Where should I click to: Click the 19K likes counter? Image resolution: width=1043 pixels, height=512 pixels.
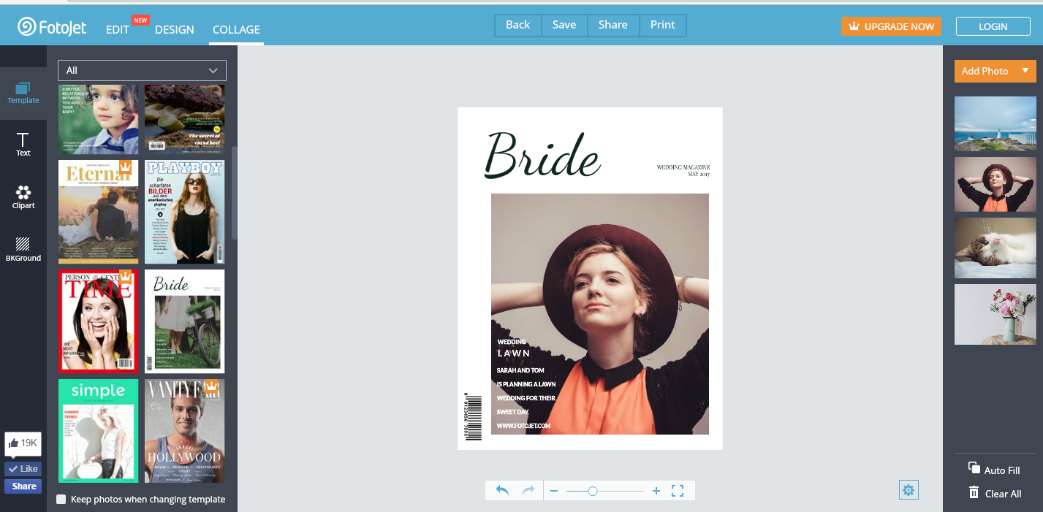click(23, 443)
